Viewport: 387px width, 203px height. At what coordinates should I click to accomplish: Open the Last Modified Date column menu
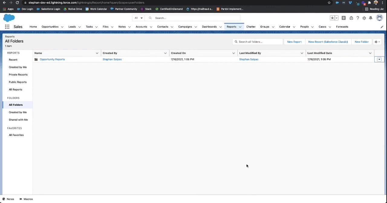pos(370,53)
